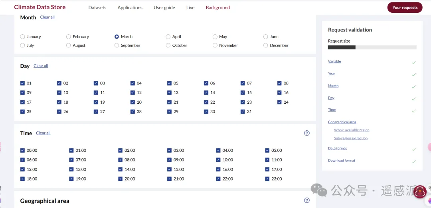The image size is (431, 208).
Task: Toggle day 31 checkbox
Action: [x=243, y=112]
